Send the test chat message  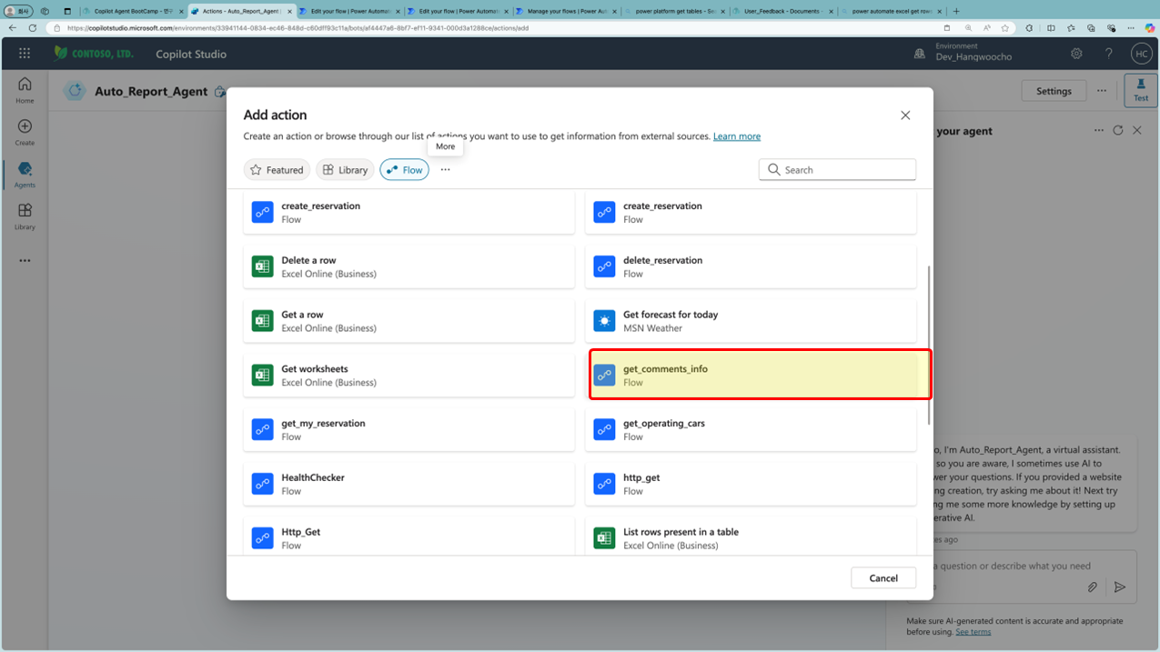(x=1120, y=587)
